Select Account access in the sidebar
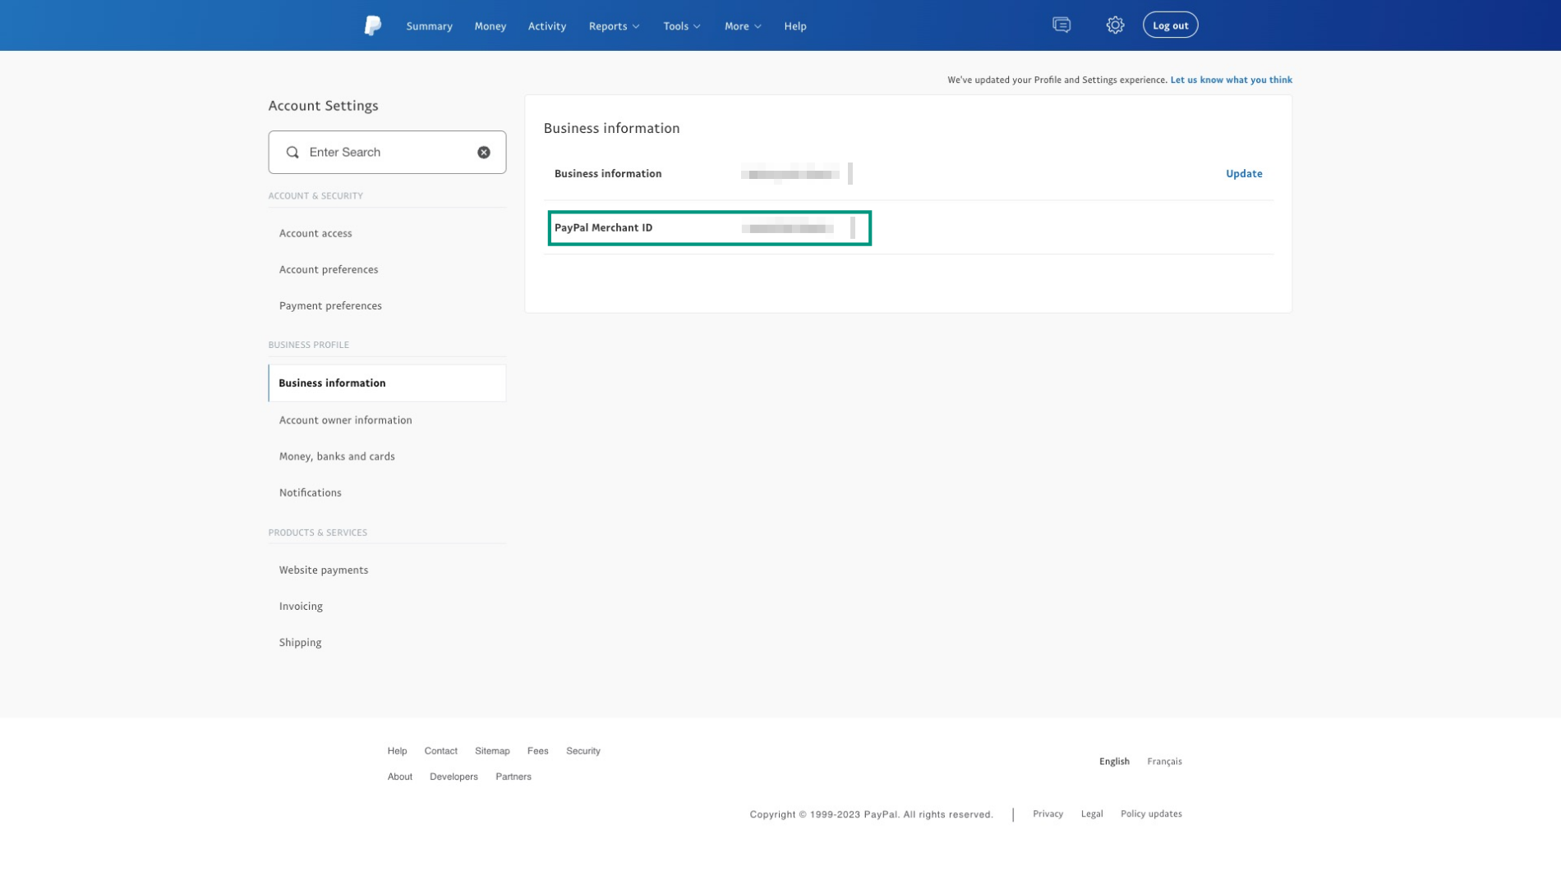1561x870 pixels. tap(315, 233)
